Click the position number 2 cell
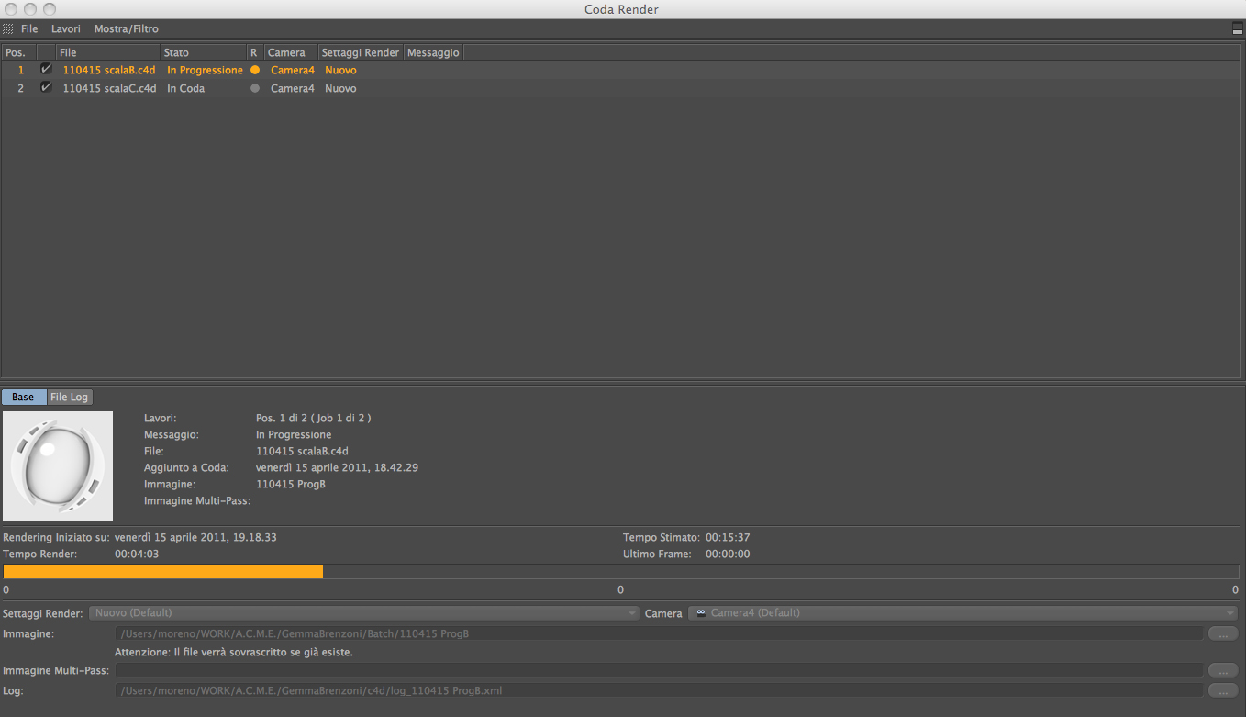 (x=21, y=88)
